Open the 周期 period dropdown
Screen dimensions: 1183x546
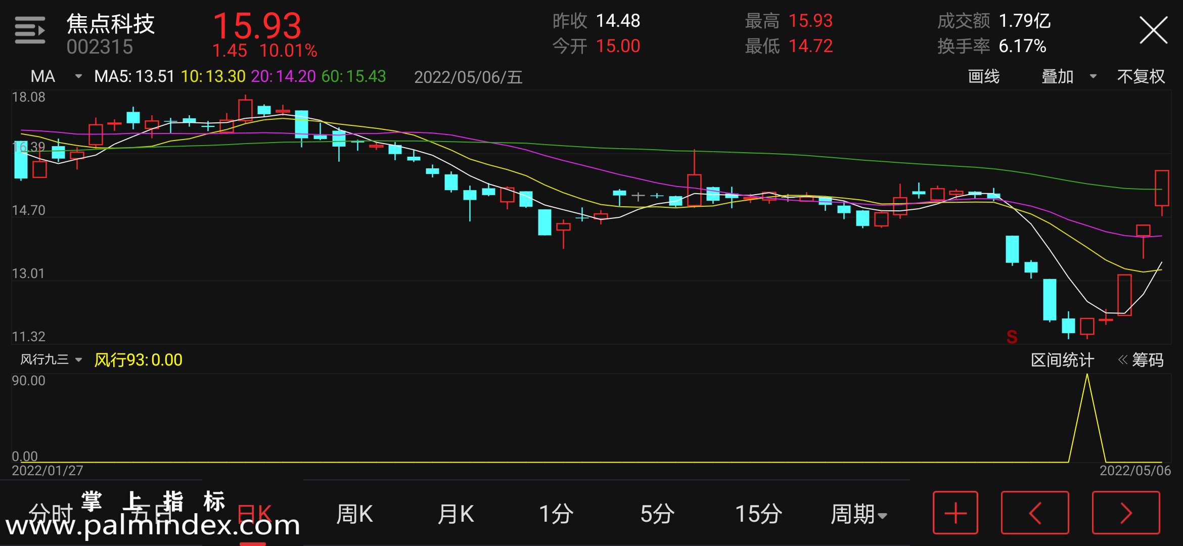click(858, 514)
